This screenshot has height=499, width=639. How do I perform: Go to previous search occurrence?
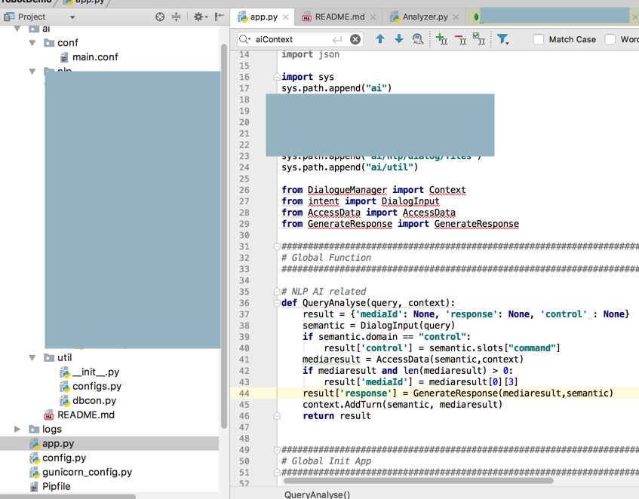click(x=380, y=39)
